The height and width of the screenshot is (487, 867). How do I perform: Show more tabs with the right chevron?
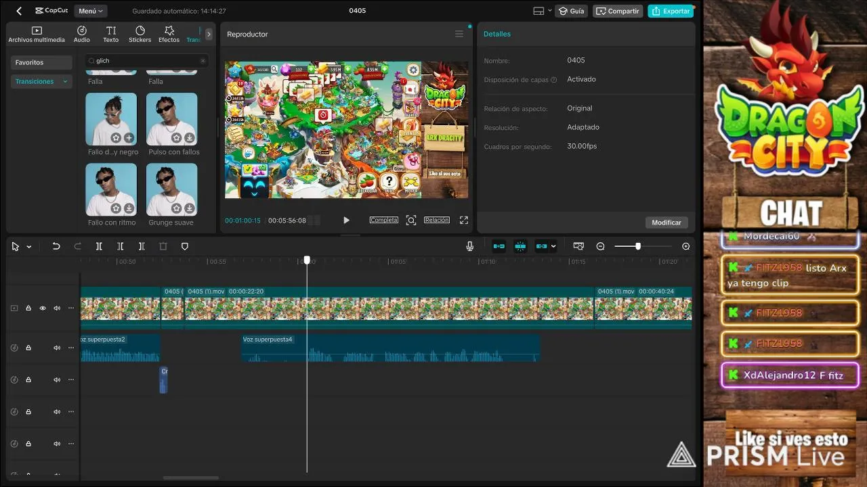(209, 34)
